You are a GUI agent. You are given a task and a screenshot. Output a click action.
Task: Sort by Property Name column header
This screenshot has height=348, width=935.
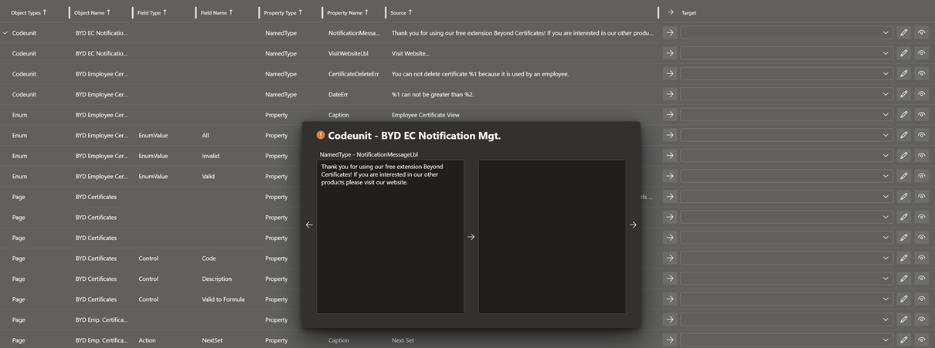click(x=347, y=12)
